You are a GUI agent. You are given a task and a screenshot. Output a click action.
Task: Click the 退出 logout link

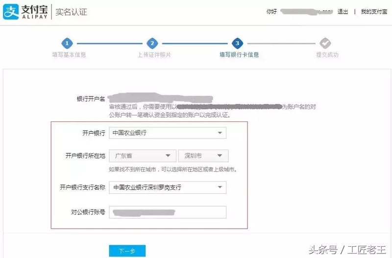click(343, 11)
